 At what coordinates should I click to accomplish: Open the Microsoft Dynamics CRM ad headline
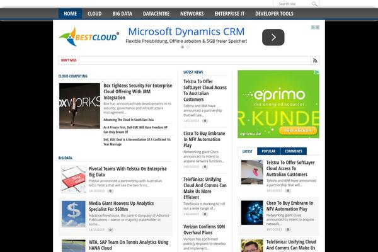point(186,31)
